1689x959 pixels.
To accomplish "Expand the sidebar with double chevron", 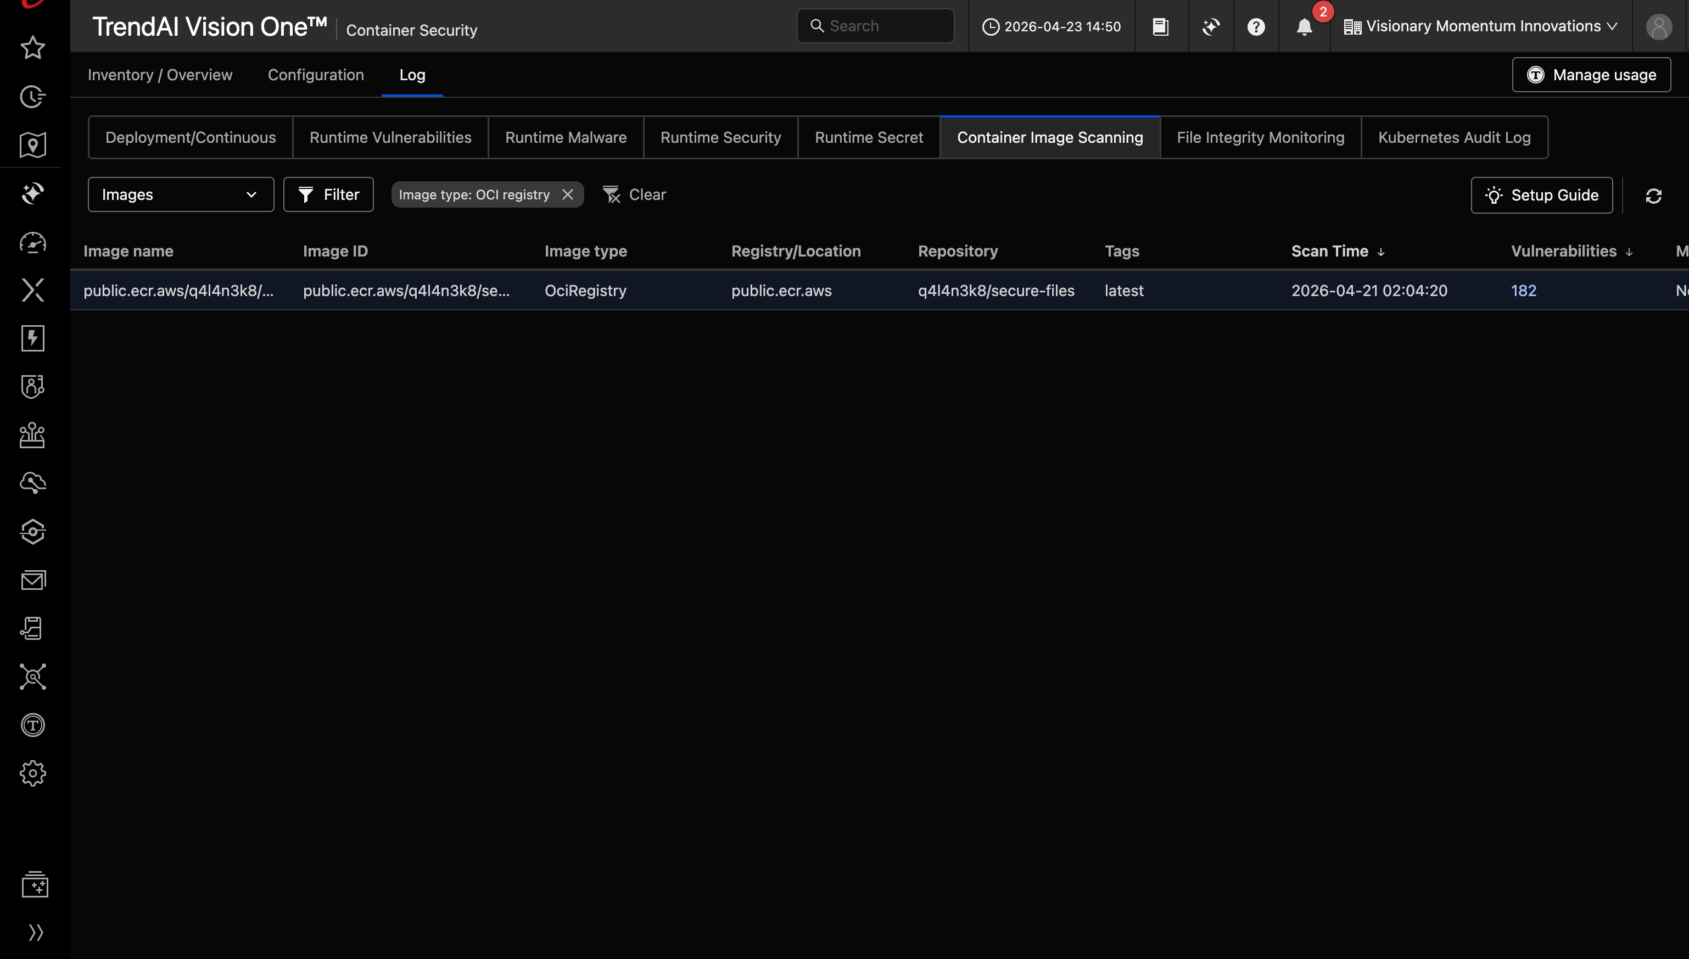I will 36,933.
